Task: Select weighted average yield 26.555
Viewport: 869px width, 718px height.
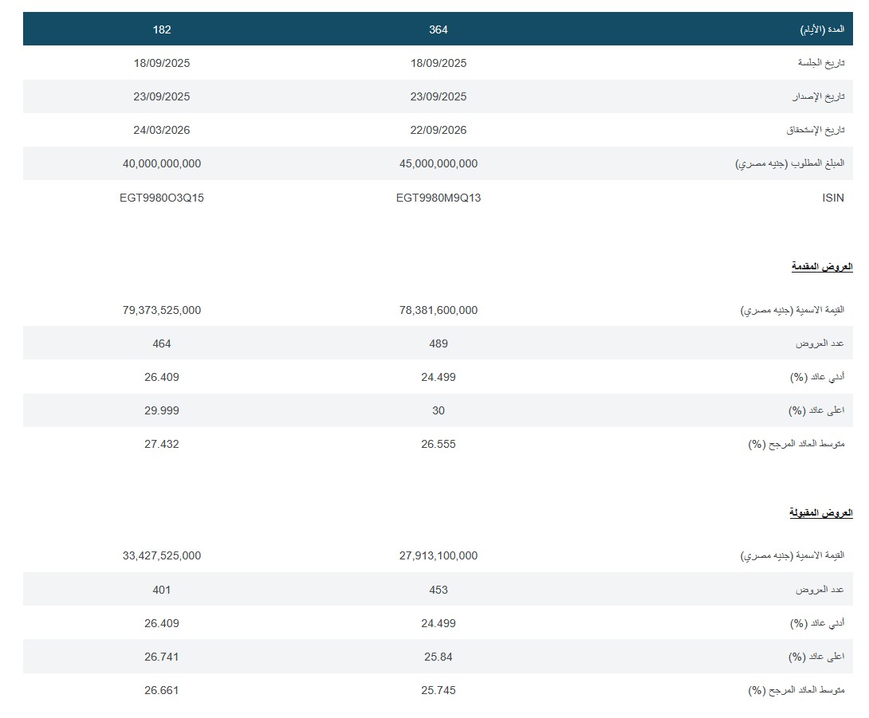Action: coord(438,445)
